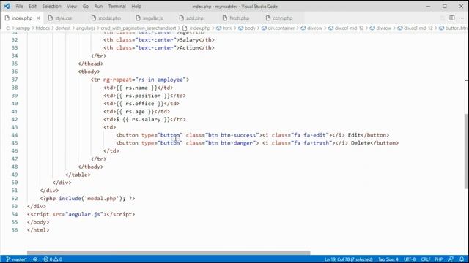Switch to the modal.php tab
469x263 pixels.
pos(109,18)
